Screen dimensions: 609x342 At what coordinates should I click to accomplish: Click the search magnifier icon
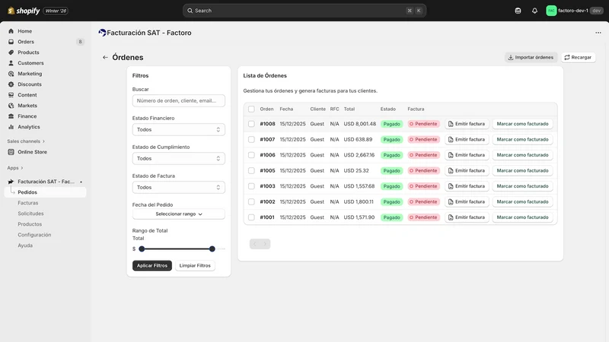coord(190,11)
